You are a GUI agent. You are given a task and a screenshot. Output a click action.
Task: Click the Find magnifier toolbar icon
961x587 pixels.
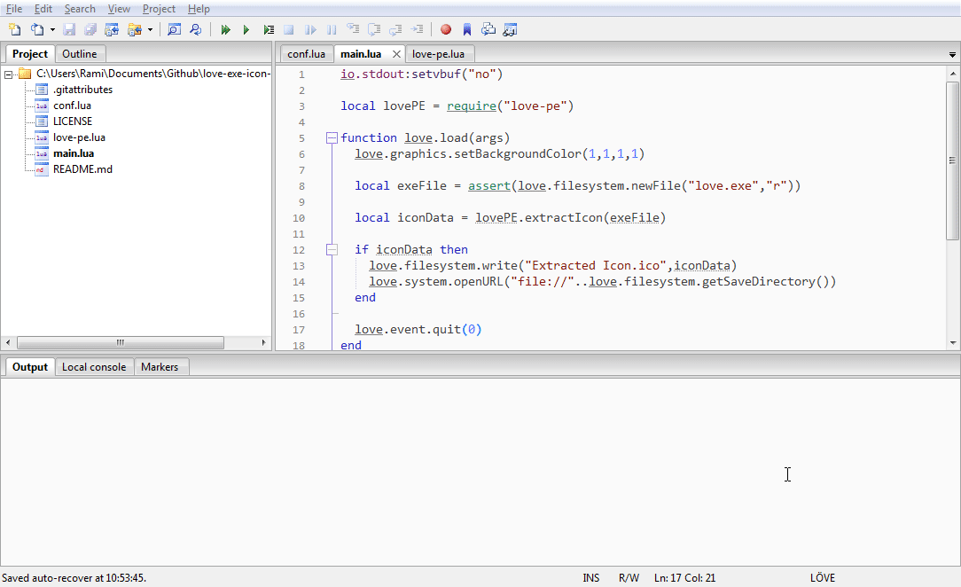tap(174, 29)
